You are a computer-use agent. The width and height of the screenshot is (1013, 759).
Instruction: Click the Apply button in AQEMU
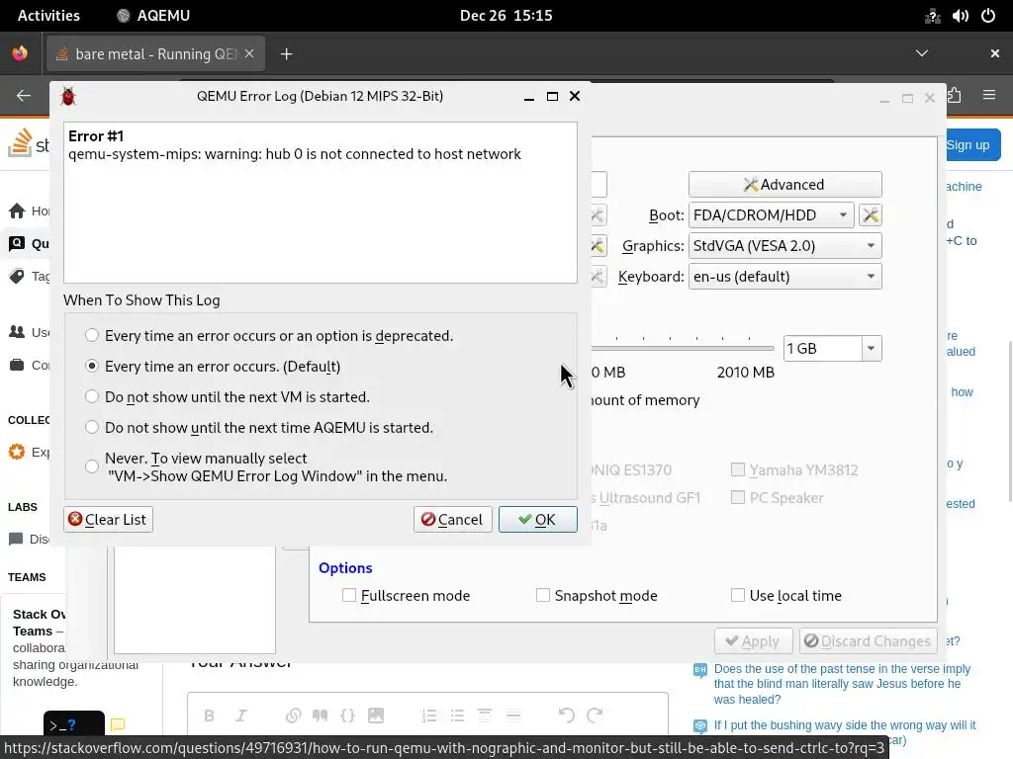[x=753, y=640]
